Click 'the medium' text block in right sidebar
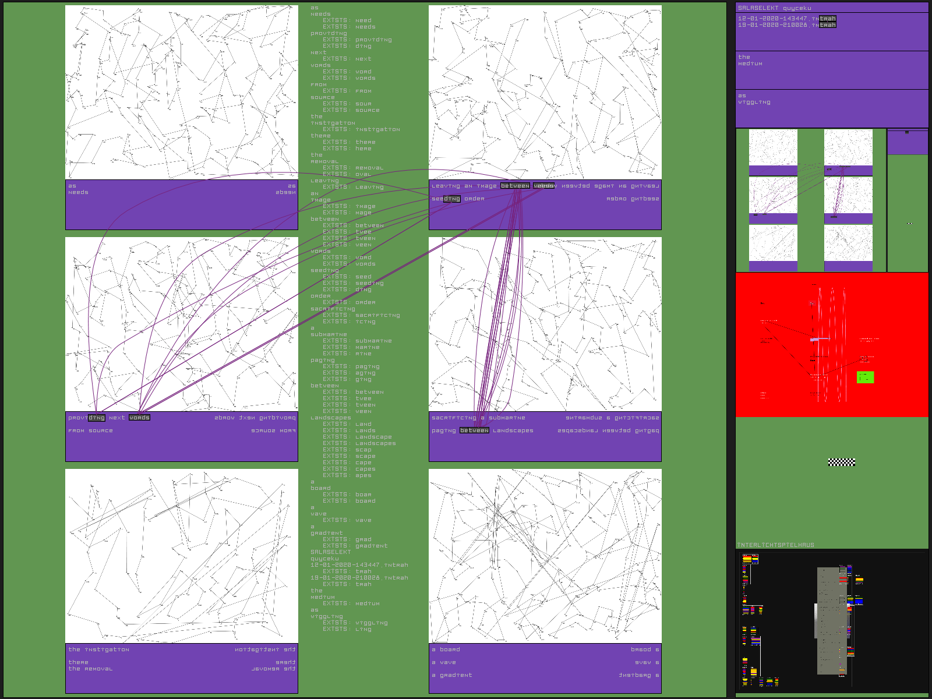 750,60
